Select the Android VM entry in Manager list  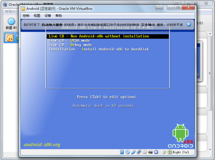(x=11, y=38)
